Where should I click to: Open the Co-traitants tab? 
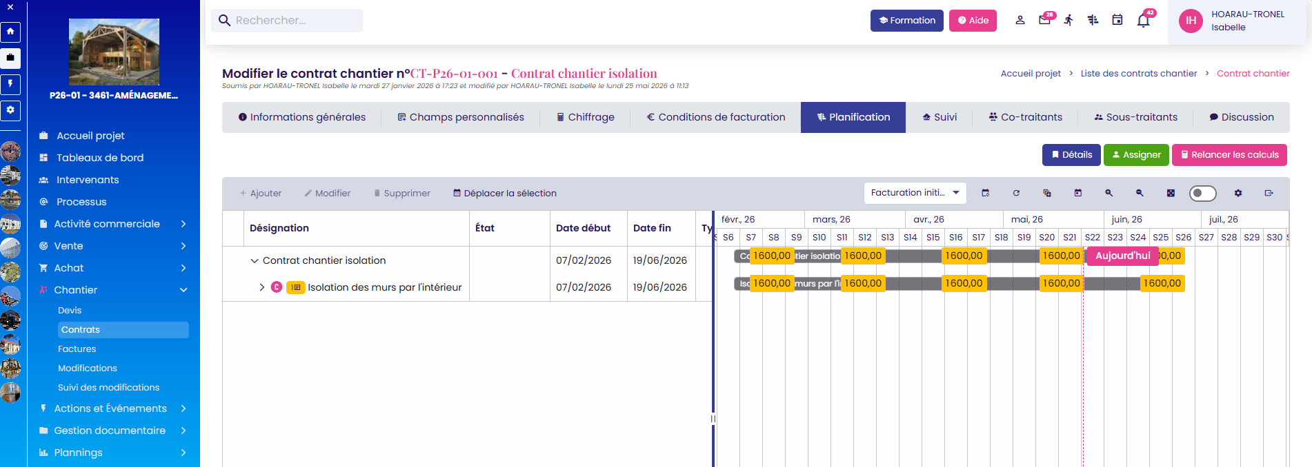tap(1025, 117)
